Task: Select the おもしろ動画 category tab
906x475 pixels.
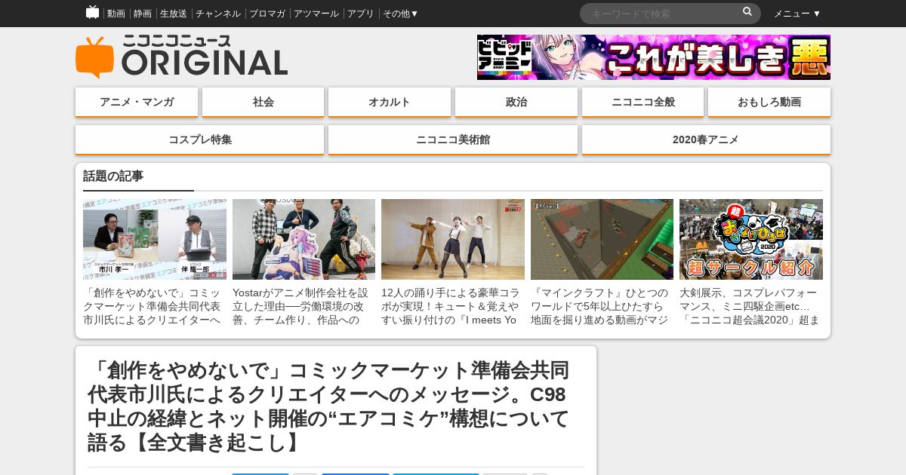Action: [769, 103]
